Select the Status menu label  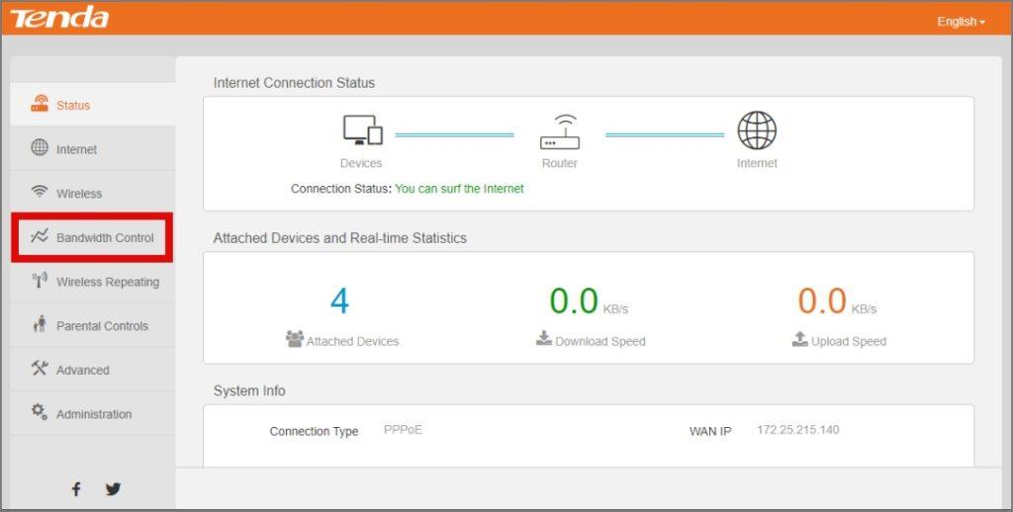tap(73, 105)
